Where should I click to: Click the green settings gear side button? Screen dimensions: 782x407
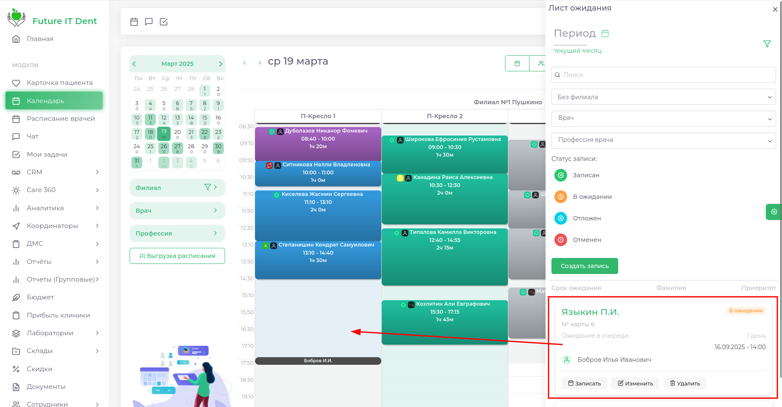774,212
